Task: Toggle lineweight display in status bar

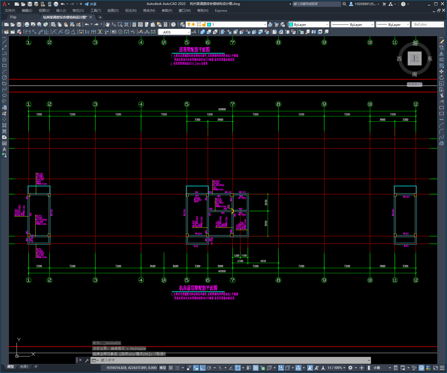Action: [x=249, y=368]
